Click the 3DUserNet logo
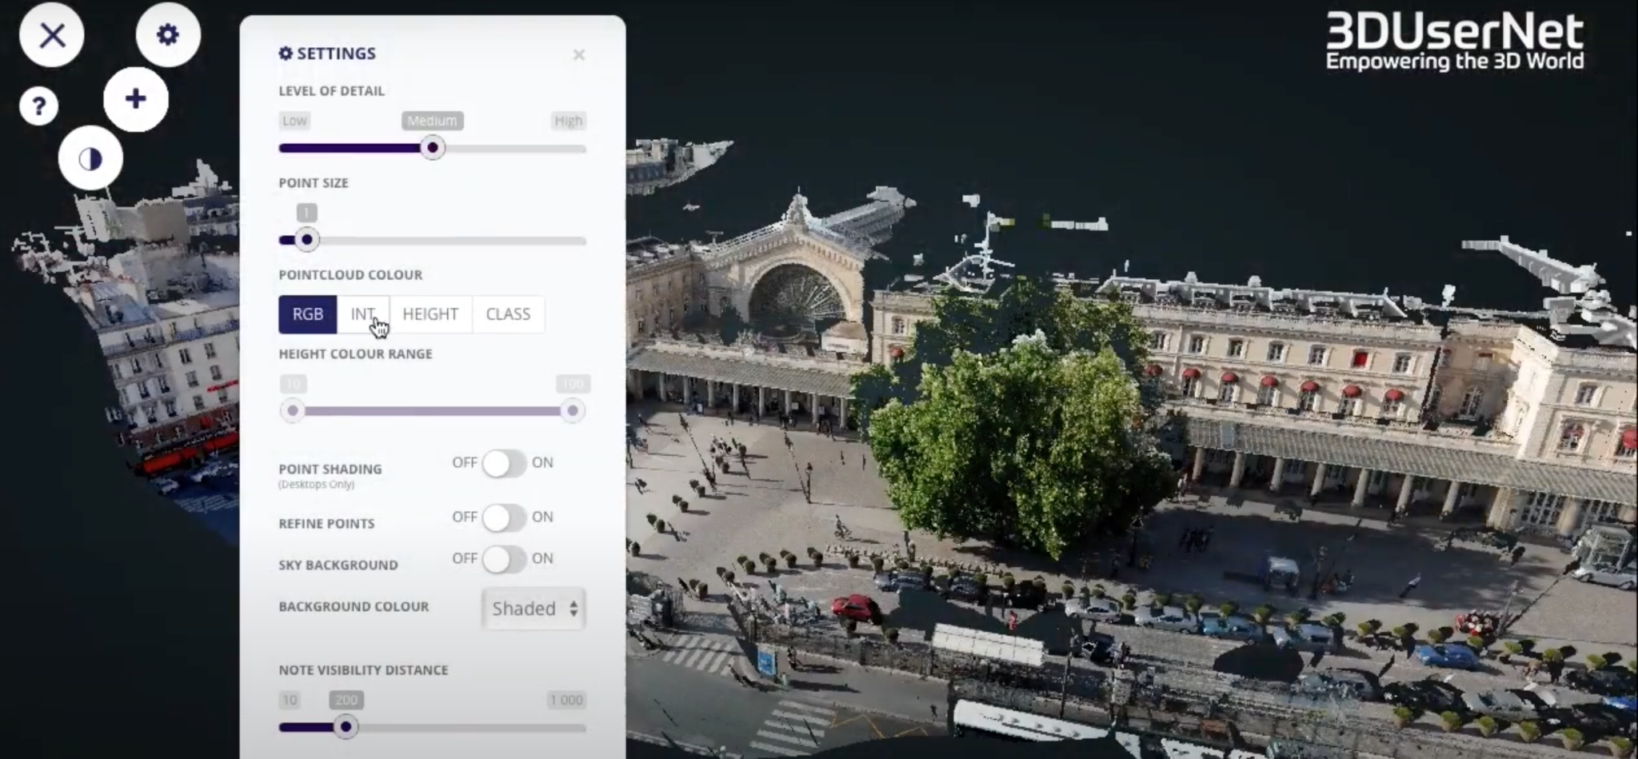The width and height of the screenshot is (1638, 759). (x=1454, y=42)
